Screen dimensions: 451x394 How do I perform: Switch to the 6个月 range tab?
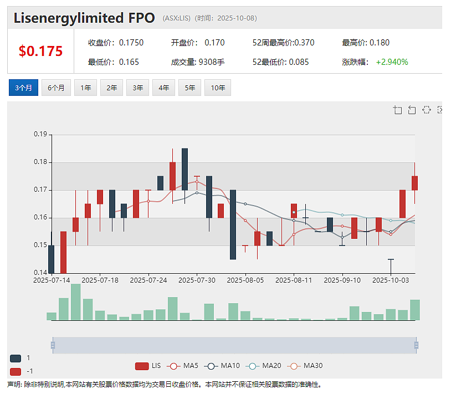(x=56, y=88)
